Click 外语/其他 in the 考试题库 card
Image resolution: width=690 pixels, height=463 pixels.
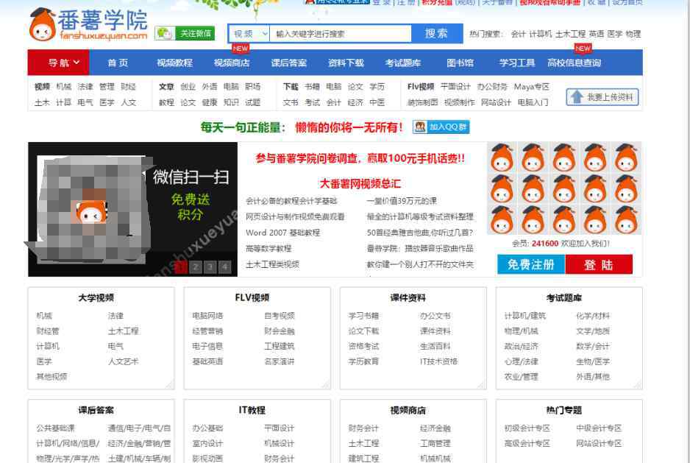click(593, 377)
